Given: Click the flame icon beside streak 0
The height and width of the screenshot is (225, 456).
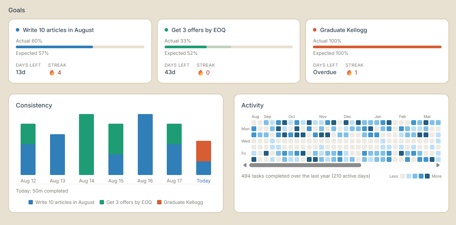Looking at the screenshot, I should 201,73.
